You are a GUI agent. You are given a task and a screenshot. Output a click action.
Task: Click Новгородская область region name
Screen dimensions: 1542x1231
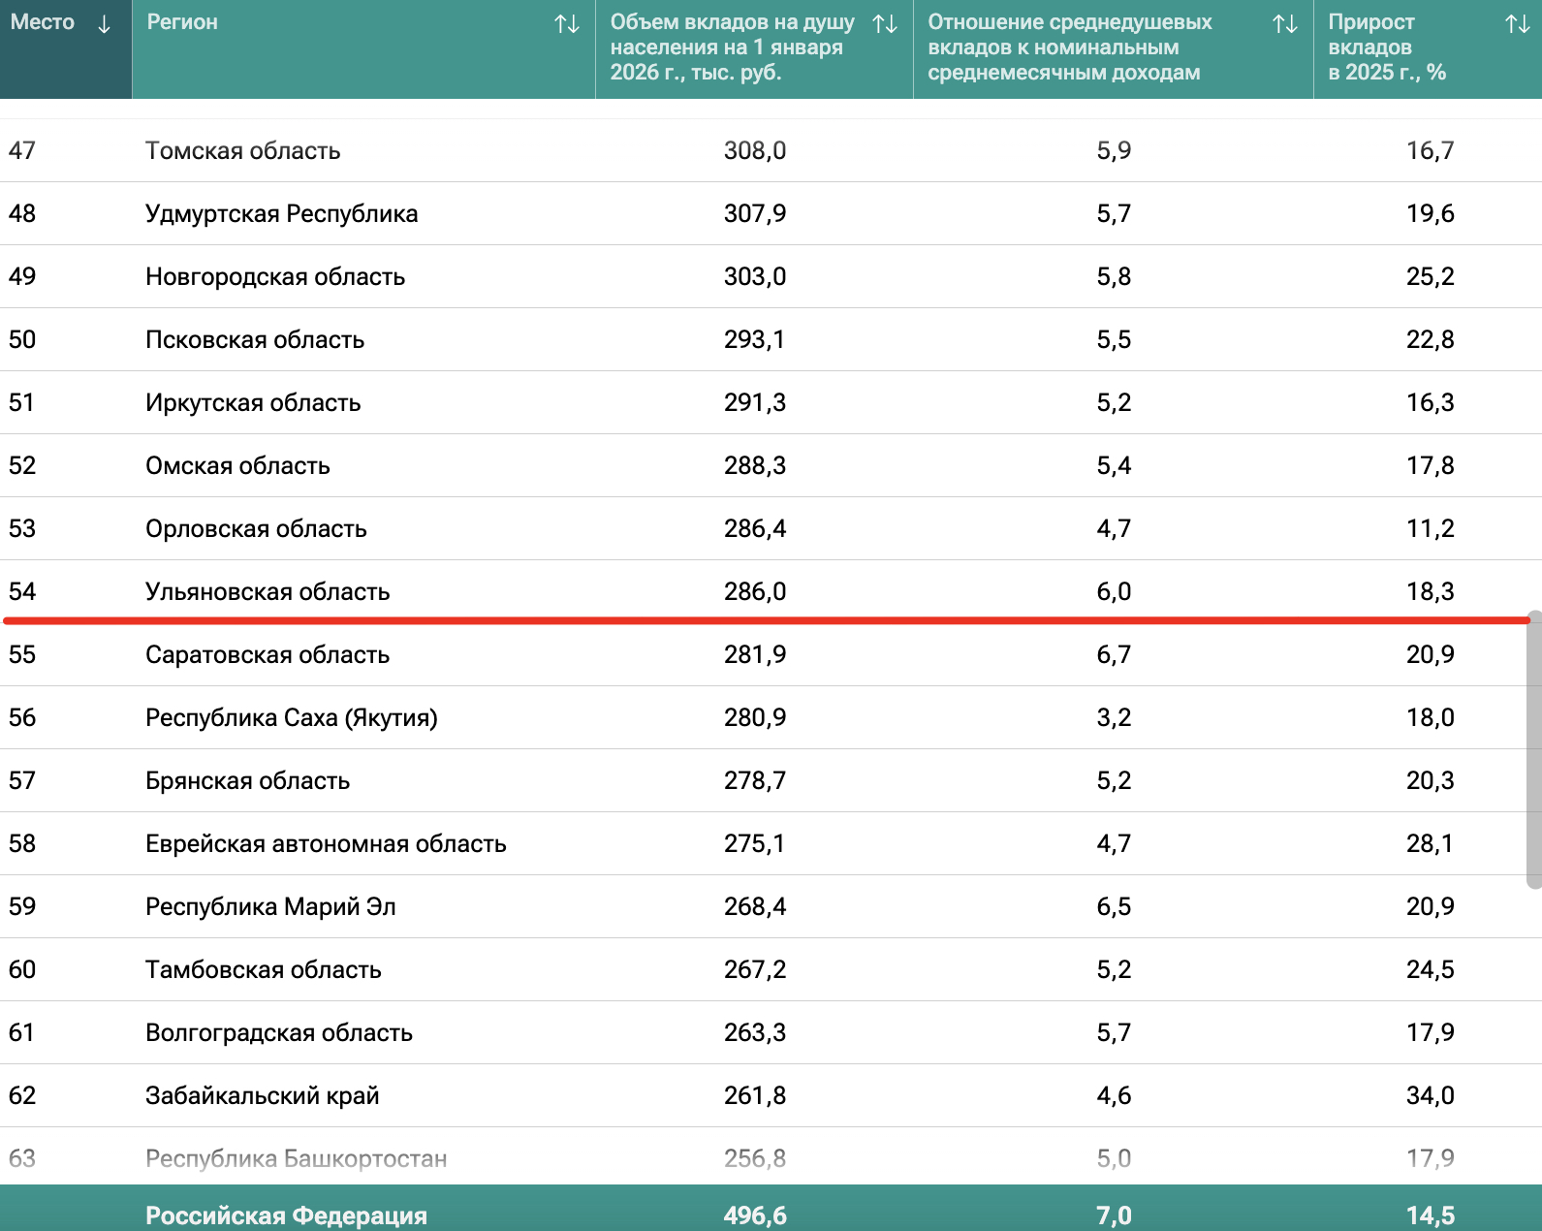[x=275, y=277]
